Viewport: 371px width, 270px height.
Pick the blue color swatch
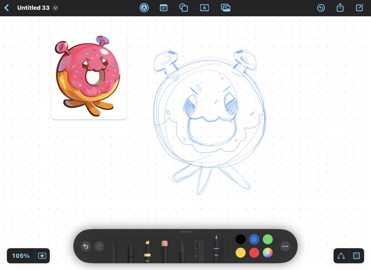click(254, 239)
